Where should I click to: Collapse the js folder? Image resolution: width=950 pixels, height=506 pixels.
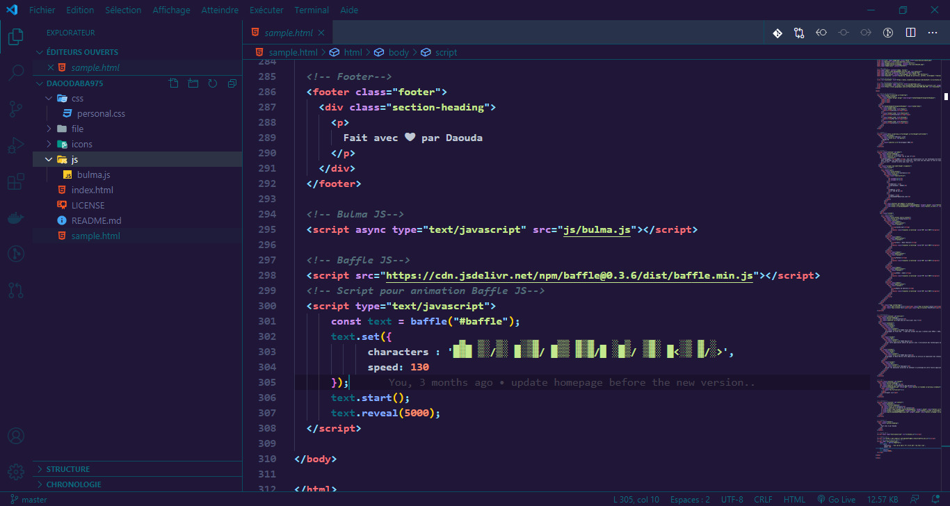[138, 160]
